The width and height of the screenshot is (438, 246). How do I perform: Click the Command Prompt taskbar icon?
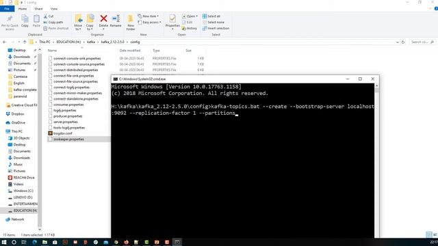pyautogui.click(x=177, y=242)
